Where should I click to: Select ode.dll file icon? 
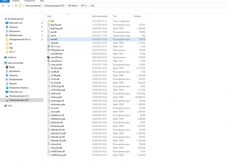[48, 39]
